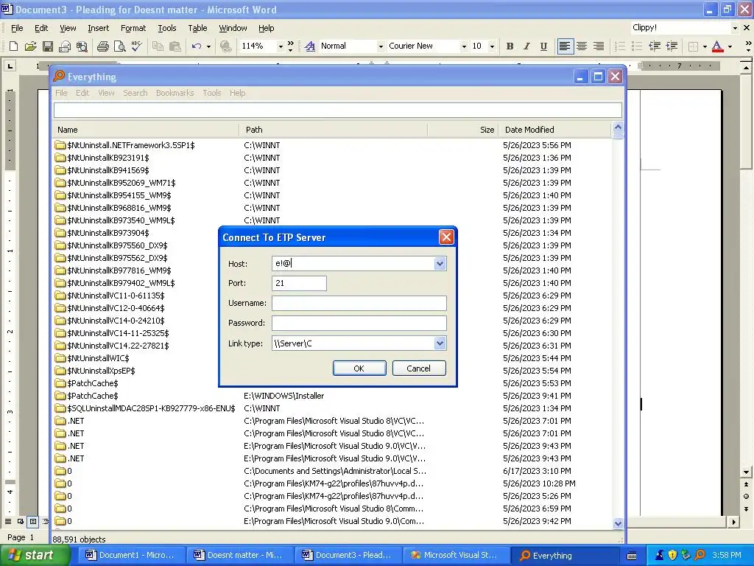Click the yellow security shield tray icon
754x566 pixels.
point(672,555)
